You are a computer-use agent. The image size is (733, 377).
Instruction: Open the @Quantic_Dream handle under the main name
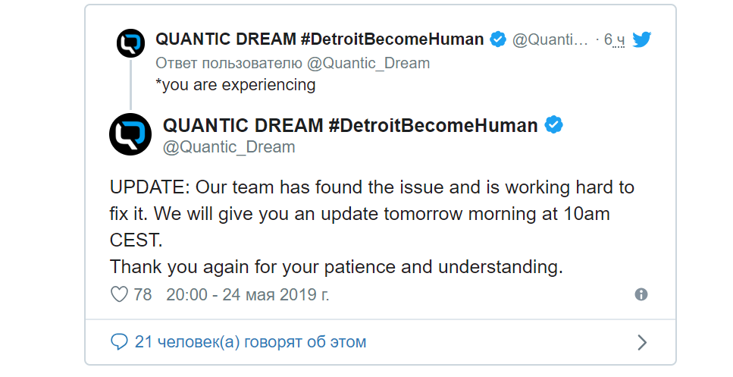pos(229,147)
